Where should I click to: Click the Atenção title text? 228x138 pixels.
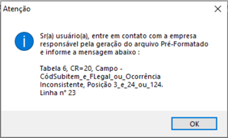pos(17,9)
